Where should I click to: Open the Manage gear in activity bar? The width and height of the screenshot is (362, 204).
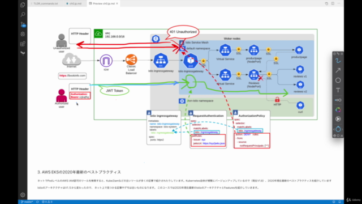pyautogui.click(x=23, y=195)
